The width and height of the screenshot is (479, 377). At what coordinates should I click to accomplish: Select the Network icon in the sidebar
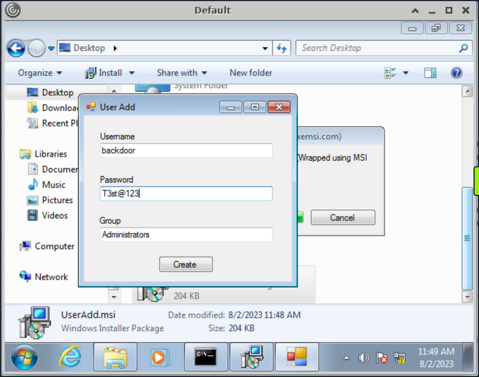pyautogui.click(x=51, y=277)
